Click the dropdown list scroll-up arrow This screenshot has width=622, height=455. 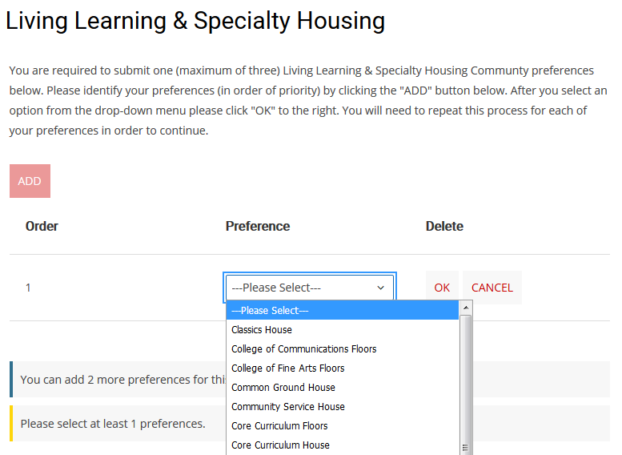(466, 308)
